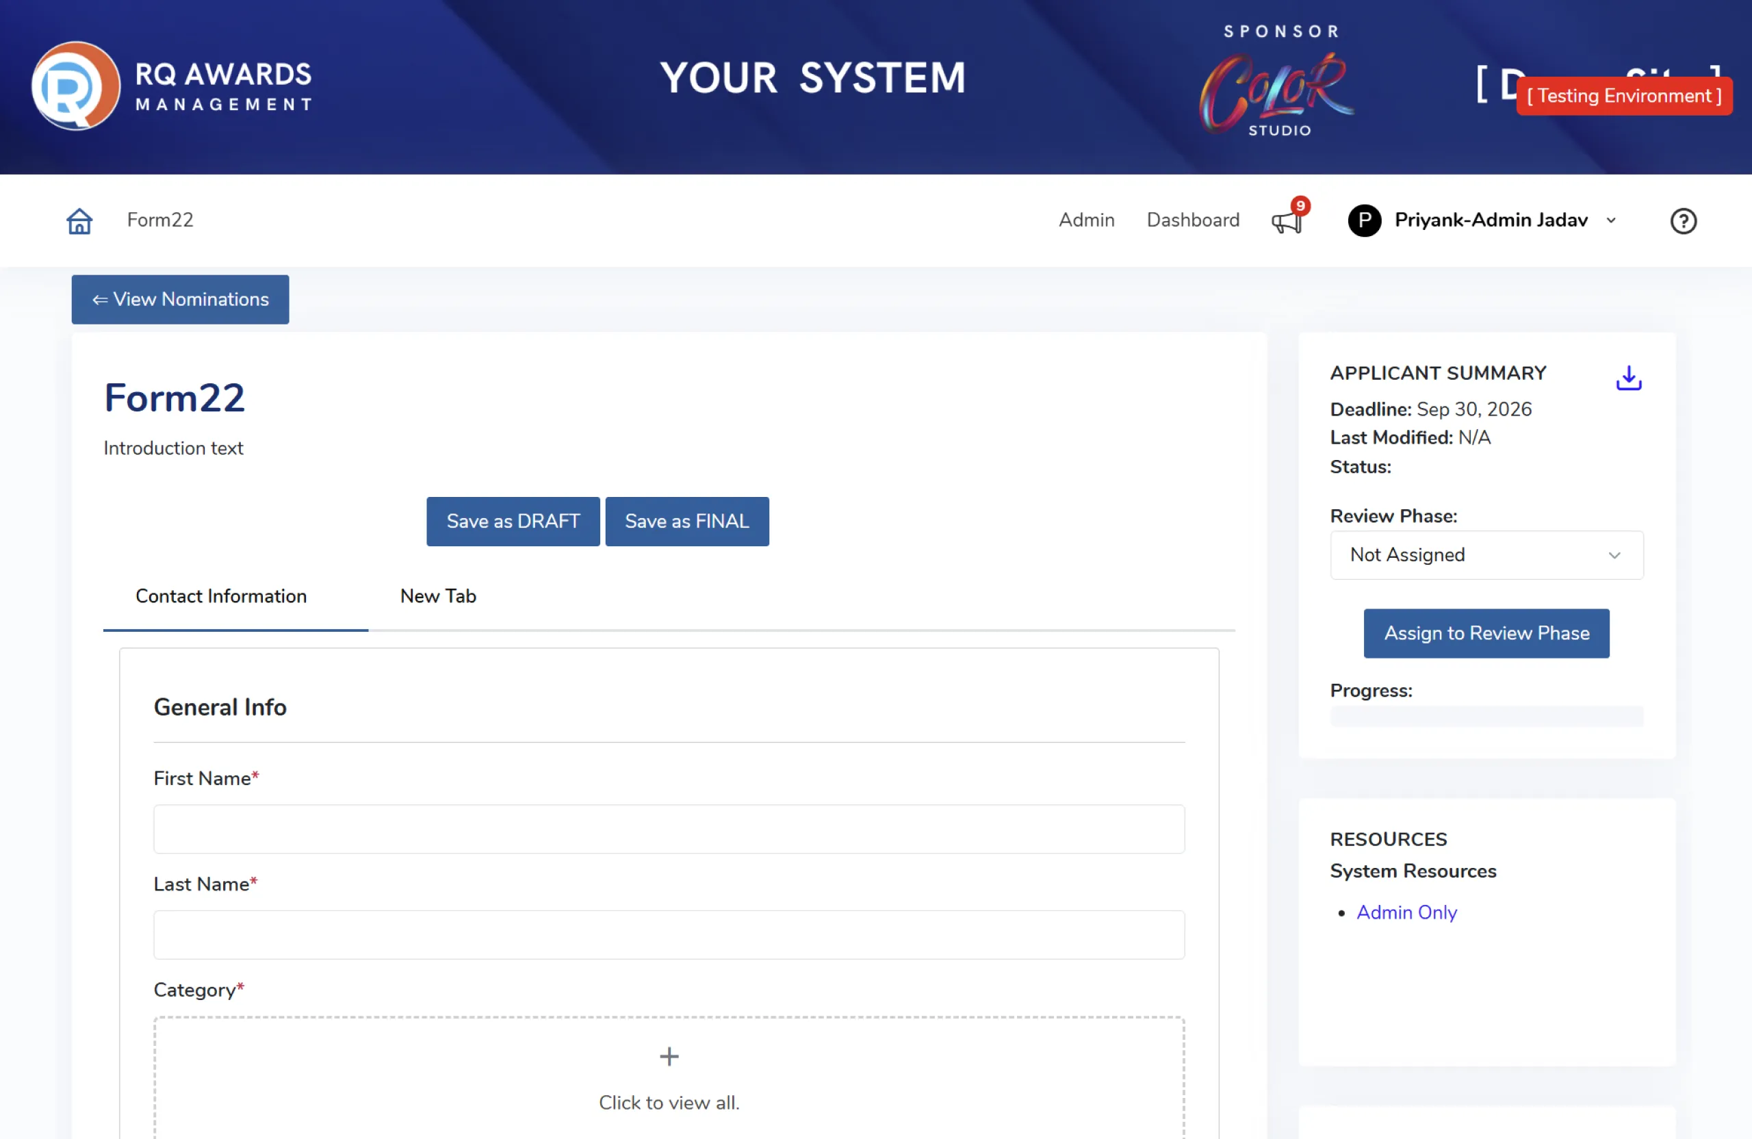Click the General Info section heading
This screenshot has width=1752, height=1139.
click(220, 707)
